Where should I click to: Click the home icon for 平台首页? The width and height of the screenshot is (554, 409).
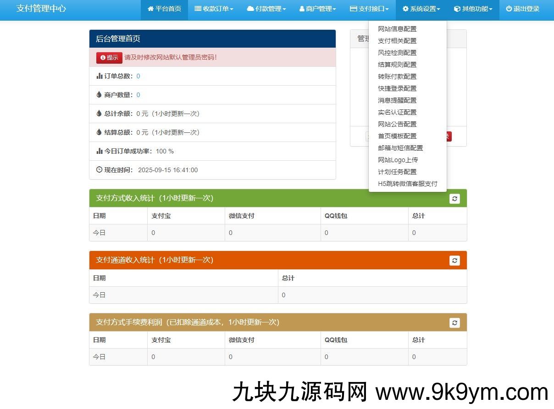tap(150, 9)
